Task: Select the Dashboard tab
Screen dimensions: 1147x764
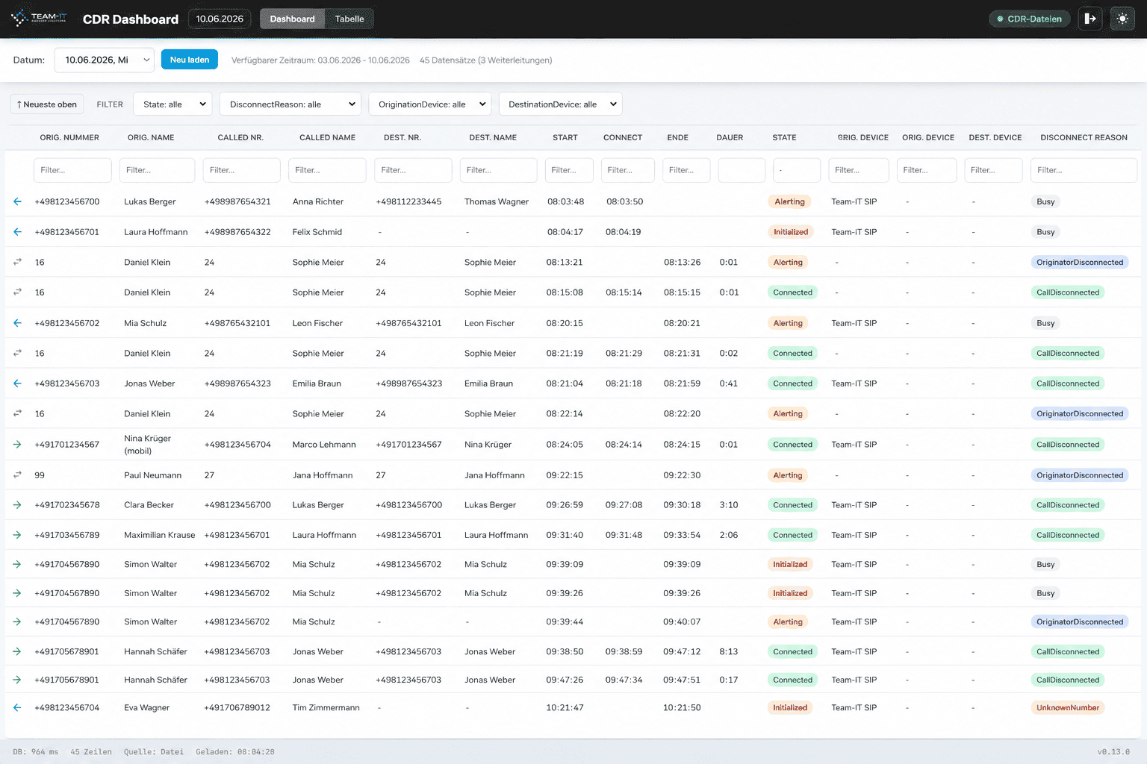Action: [x=292, y=19]
